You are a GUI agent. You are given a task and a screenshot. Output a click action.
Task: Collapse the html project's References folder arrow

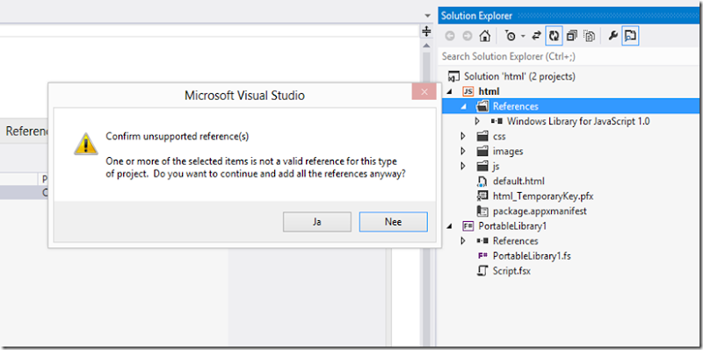pyautogui.click(x=464, y=106)
